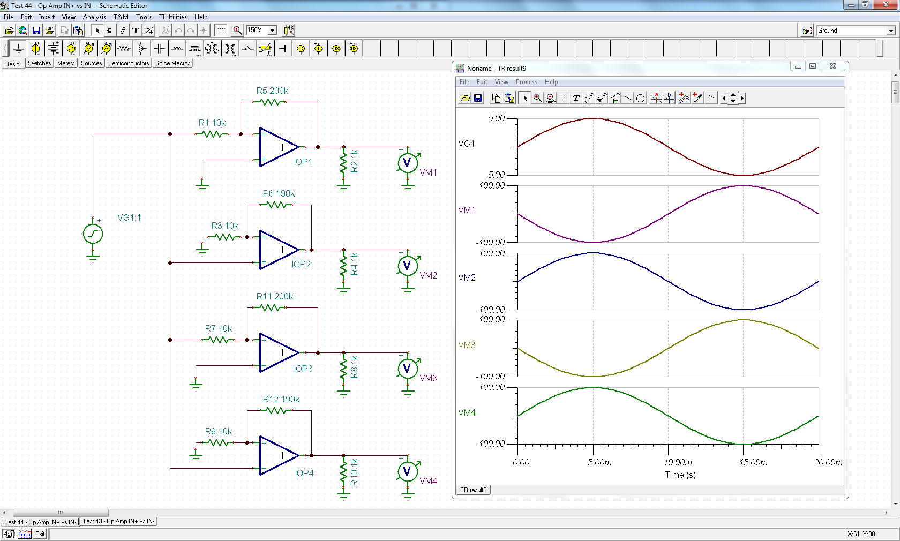This screenshot has width=900, height=541.
Task: Switch to the Meters component tab
Action: pyautogui.click(x=66, y=63)
